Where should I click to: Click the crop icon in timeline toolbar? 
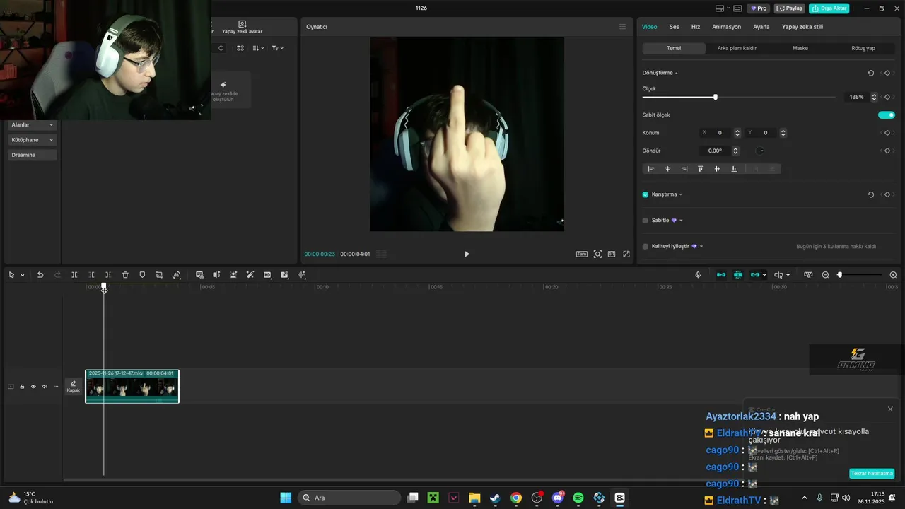pyautogui.click(x=159, y=275)
